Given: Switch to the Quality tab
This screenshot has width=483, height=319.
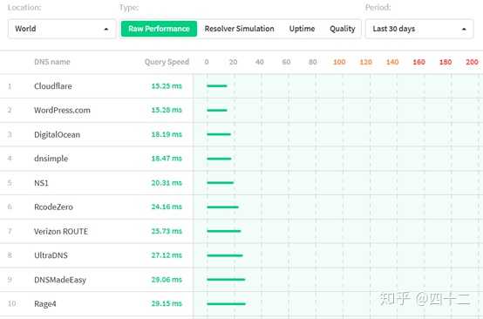Looking at the screenshot, I should (x=343, y=29).
